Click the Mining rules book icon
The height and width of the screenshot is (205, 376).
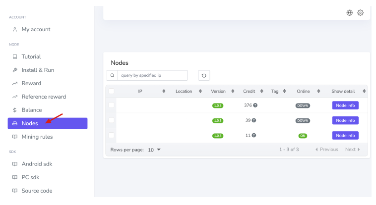tap(15, 137)
